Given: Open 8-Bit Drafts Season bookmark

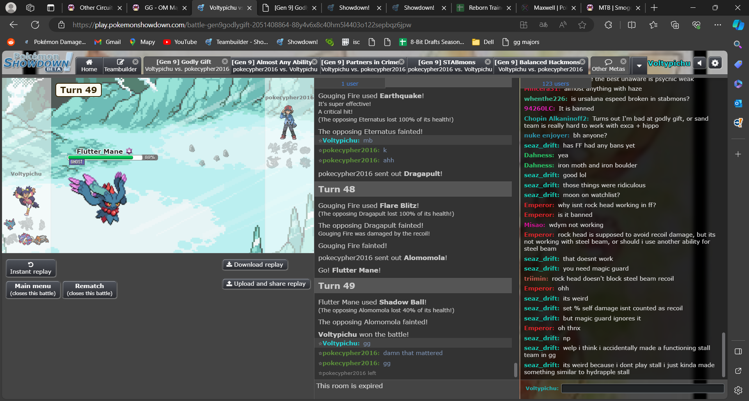Looking at the screenshot, I should pyautogui.click(x=432, y=42).
